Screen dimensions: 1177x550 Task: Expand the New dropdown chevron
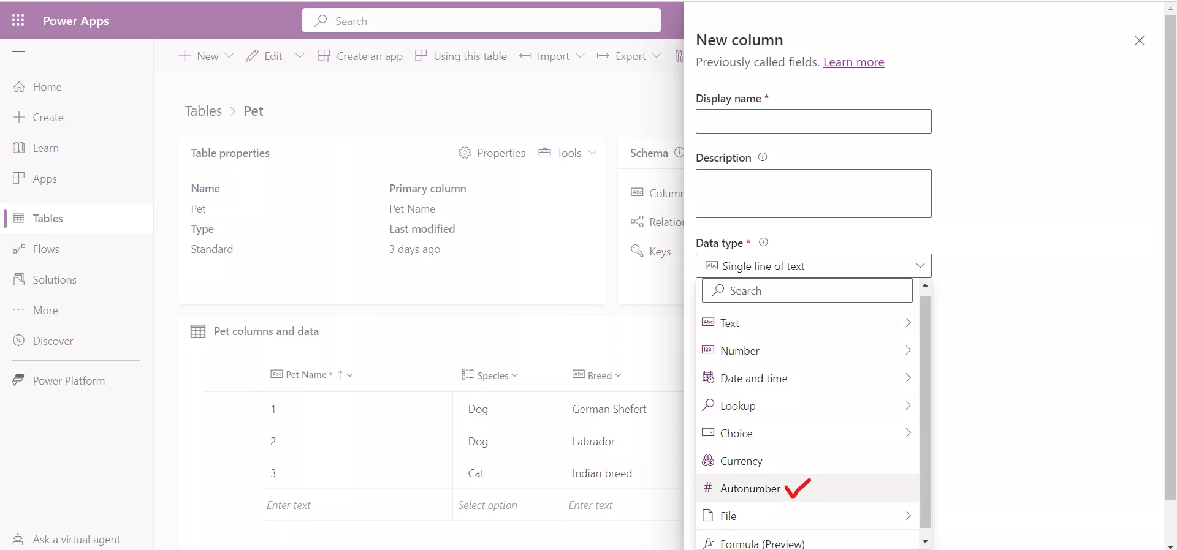point(229,56)
